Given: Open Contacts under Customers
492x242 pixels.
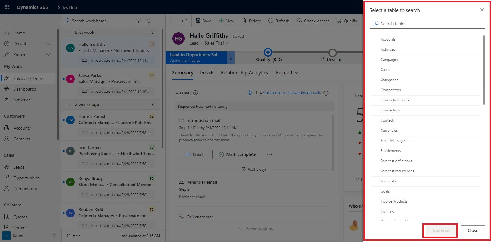Looking at the screenshot, I should click(22, 139).
